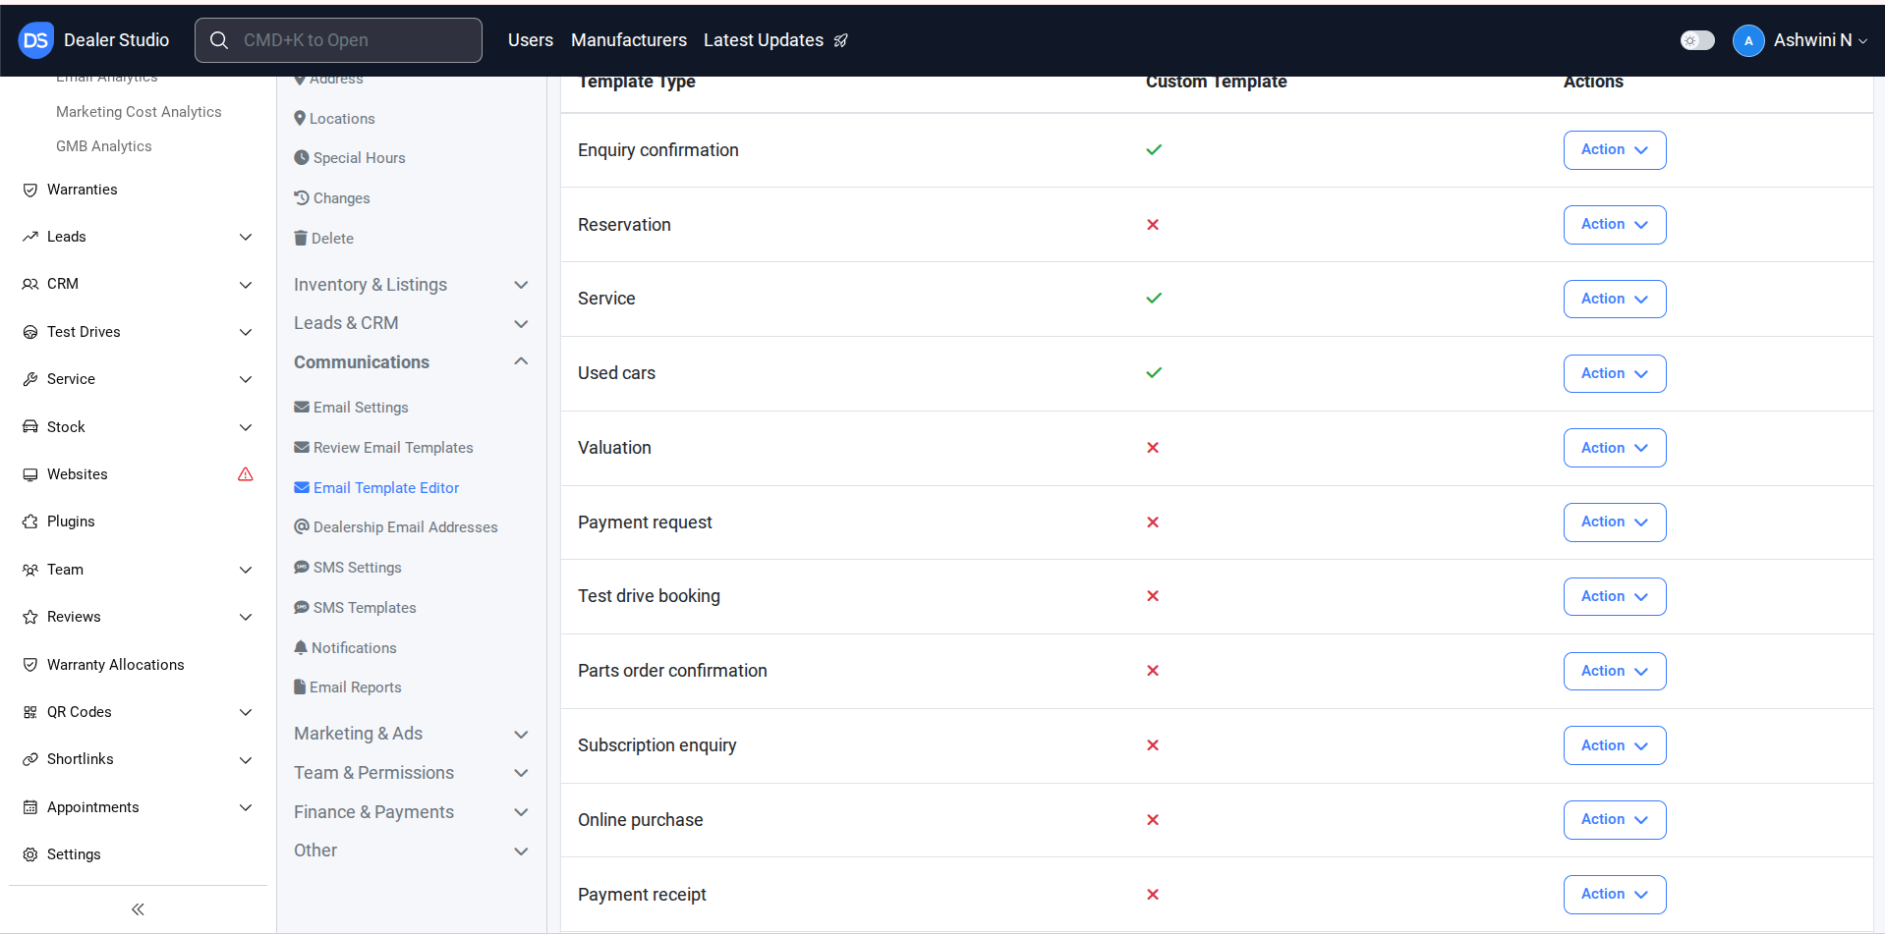Open the Users menu
The height and width of the screenshot is (934, 1885).
click(531, 40)
